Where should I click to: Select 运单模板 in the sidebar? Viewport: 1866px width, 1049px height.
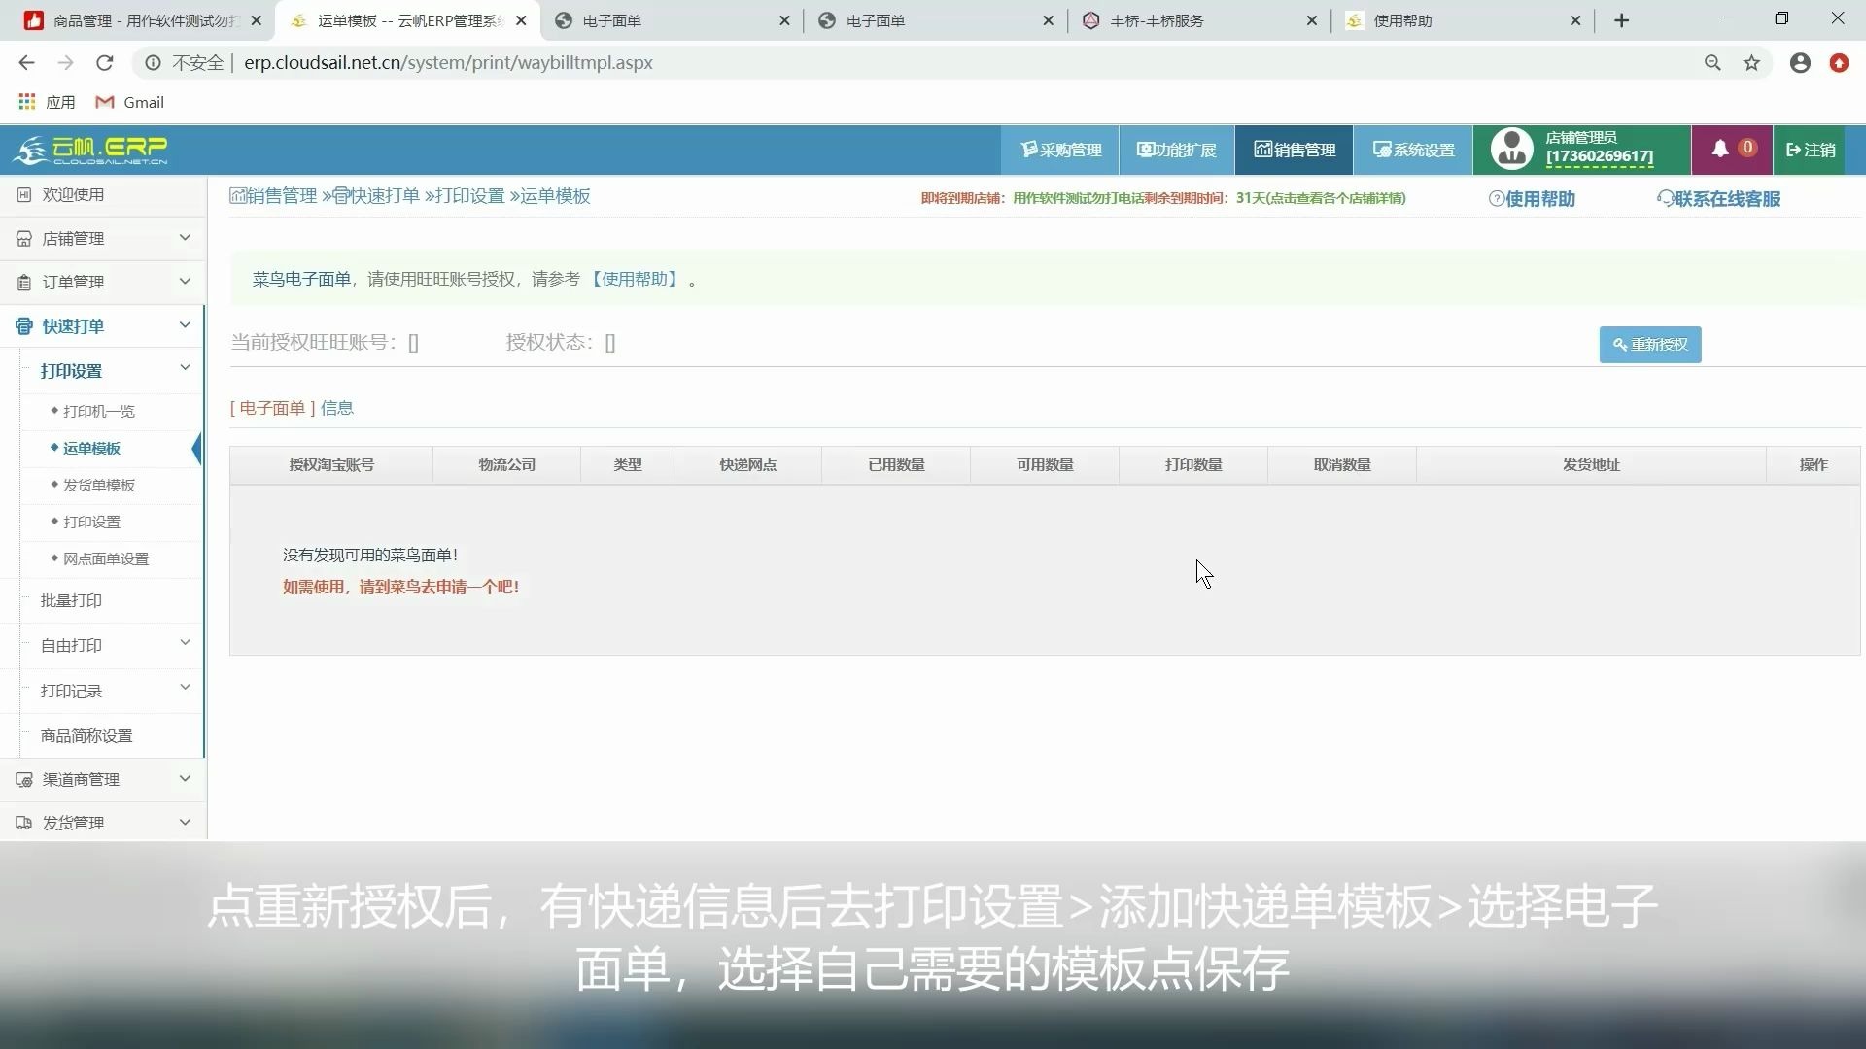(x=91, y=449)
